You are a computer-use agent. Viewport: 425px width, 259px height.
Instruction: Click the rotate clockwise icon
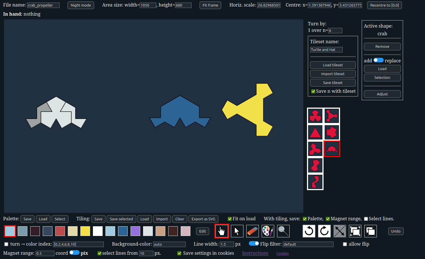324,231
